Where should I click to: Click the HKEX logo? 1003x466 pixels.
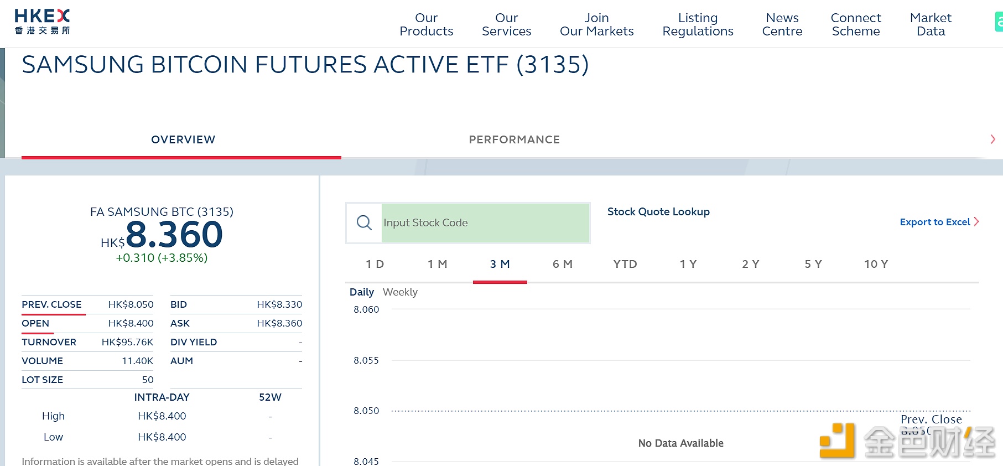[x=42, y=22]
